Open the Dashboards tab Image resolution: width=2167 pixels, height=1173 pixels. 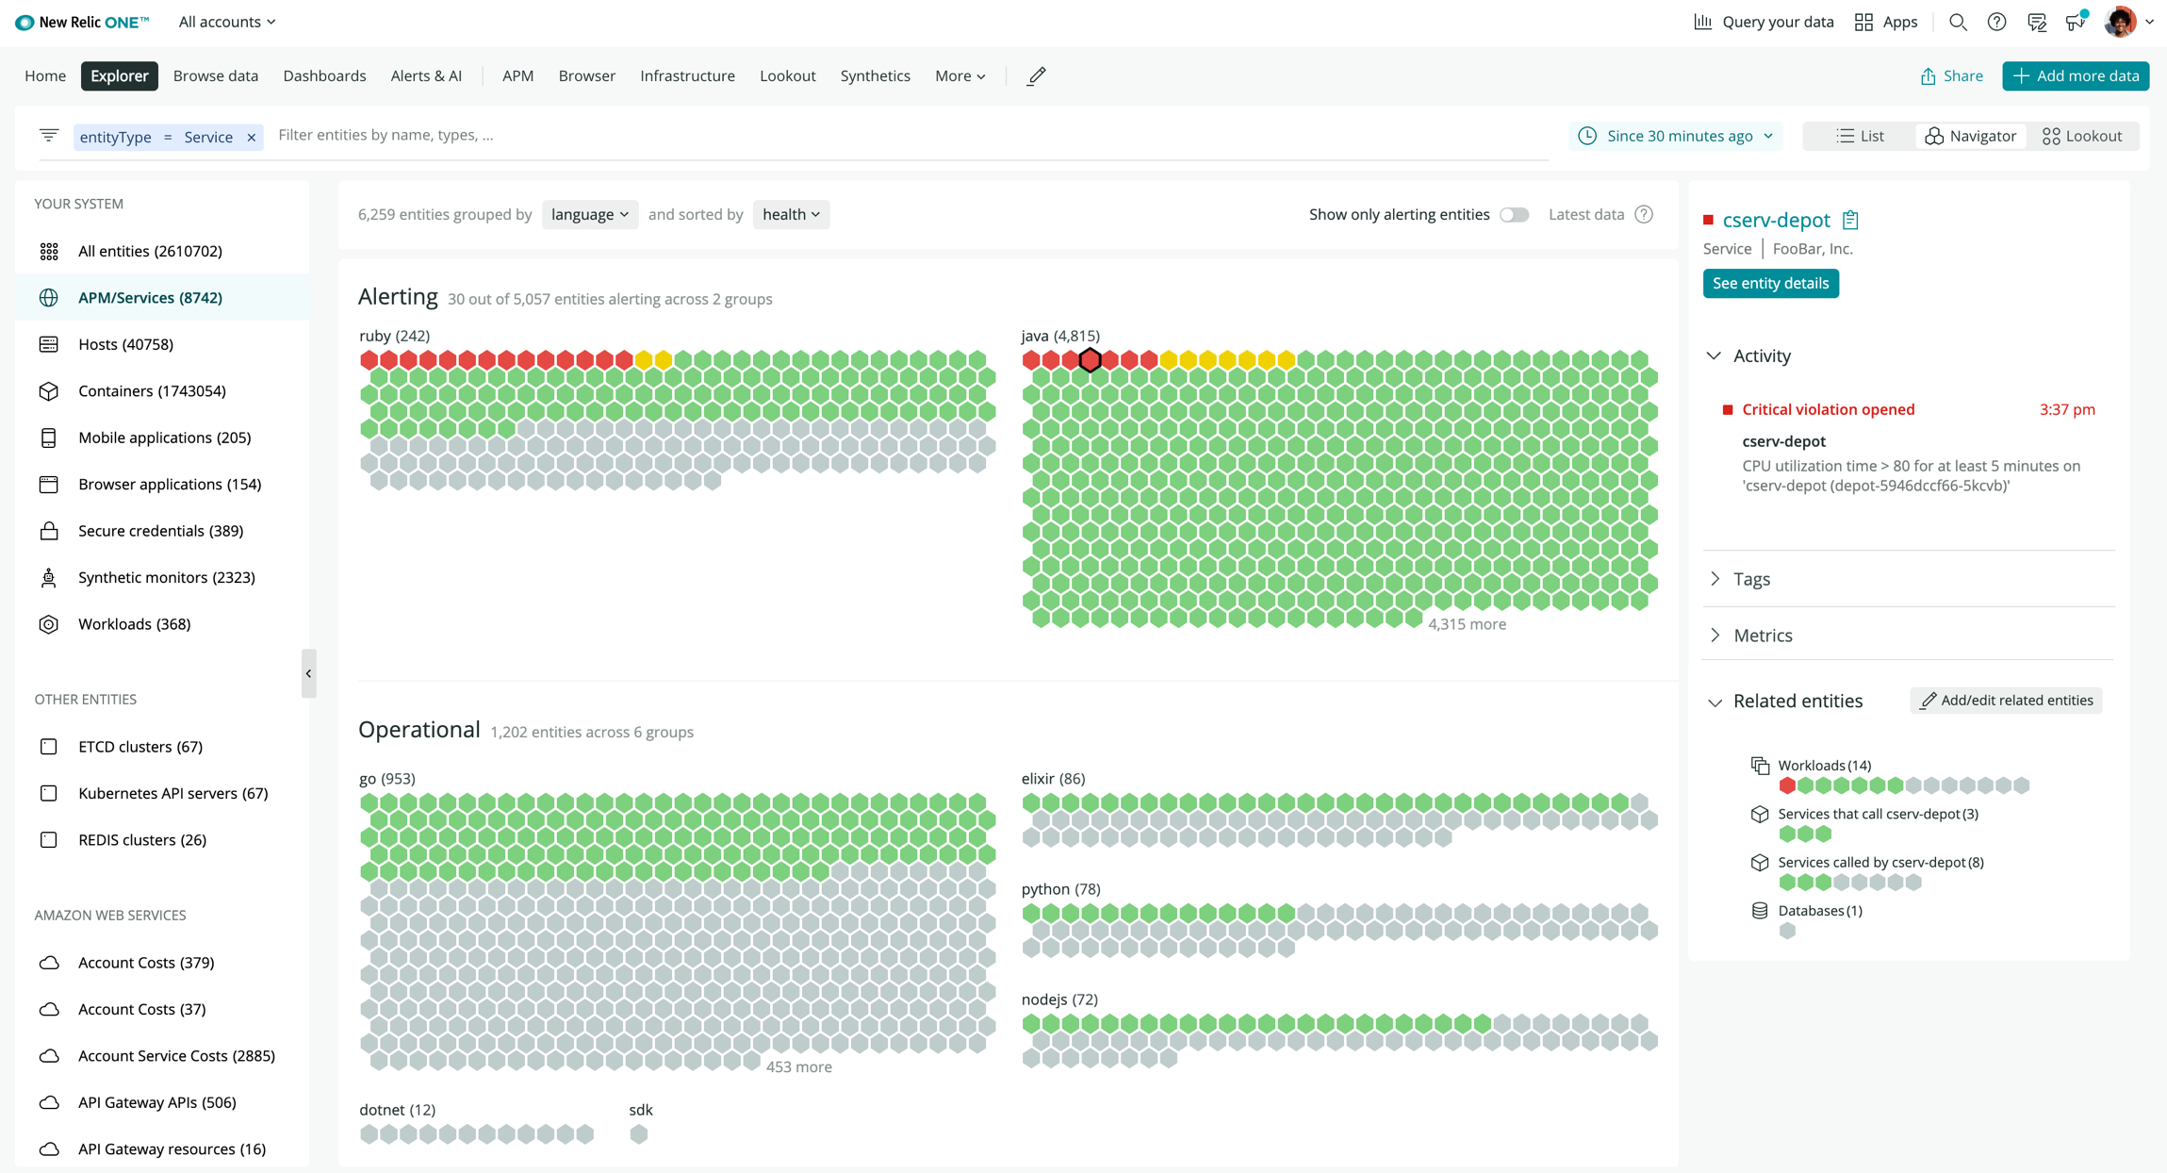pos(324,75)
